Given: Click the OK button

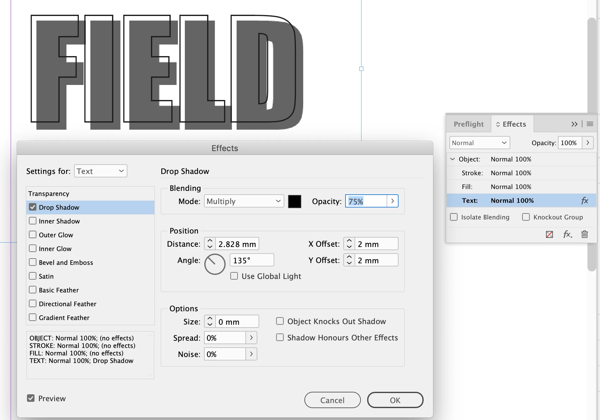Looking at the screenshot, I should point(395,400).
